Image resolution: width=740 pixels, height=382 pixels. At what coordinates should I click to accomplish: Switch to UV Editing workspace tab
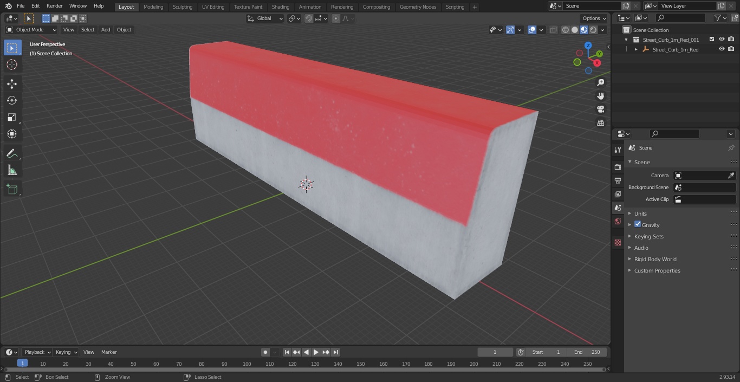[213, 7]
